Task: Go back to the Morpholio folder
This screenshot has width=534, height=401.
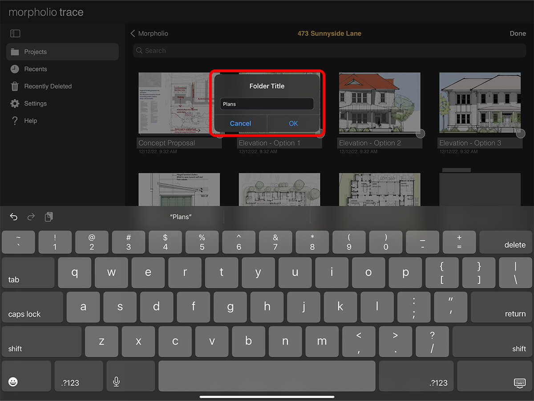Action: (x=149, y=33)
